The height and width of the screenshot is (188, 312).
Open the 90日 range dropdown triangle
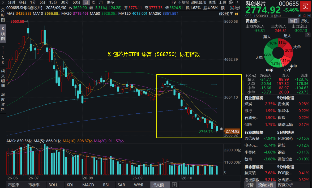[232, 14]
